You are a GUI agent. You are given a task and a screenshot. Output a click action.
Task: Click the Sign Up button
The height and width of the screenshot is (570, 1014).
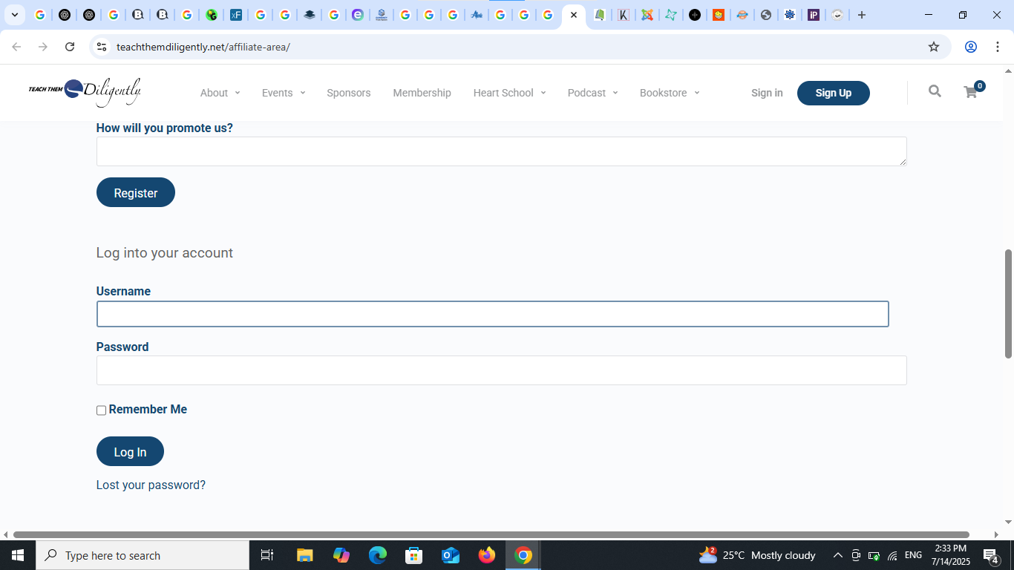point(833,93)
